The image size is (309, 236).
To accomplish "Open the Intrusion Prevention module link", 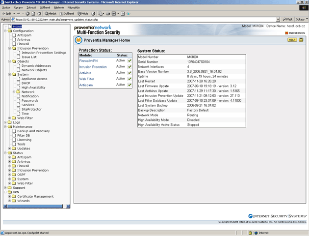I will [x=93, y=67].
